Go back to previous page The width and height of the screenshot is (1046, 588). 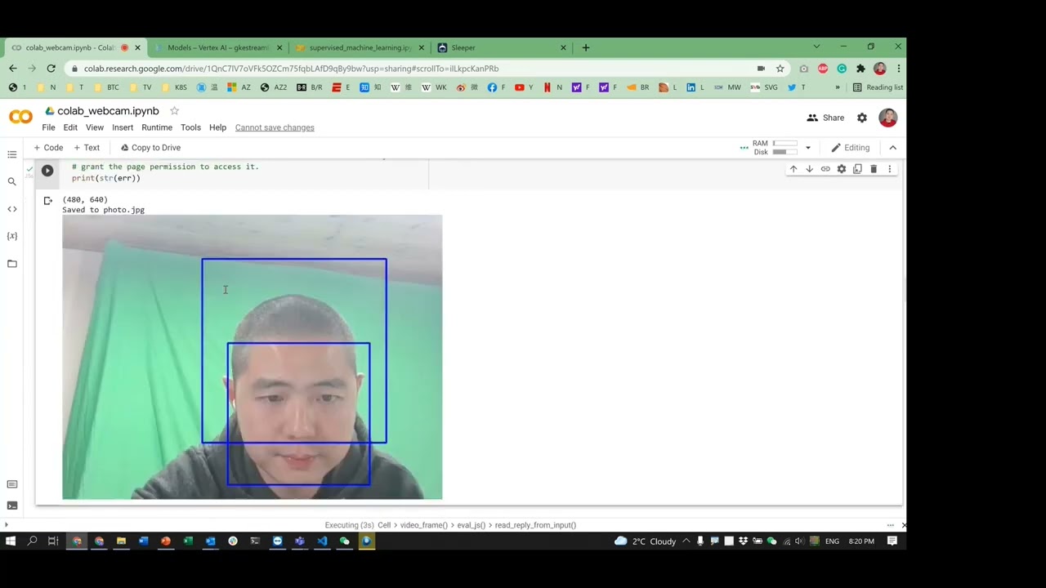point(12,69)
